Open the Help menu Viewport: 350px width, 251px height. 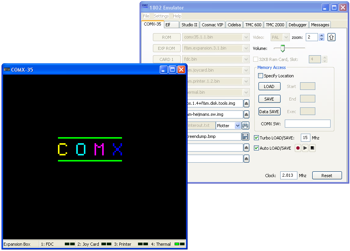[x=177, y=16]
